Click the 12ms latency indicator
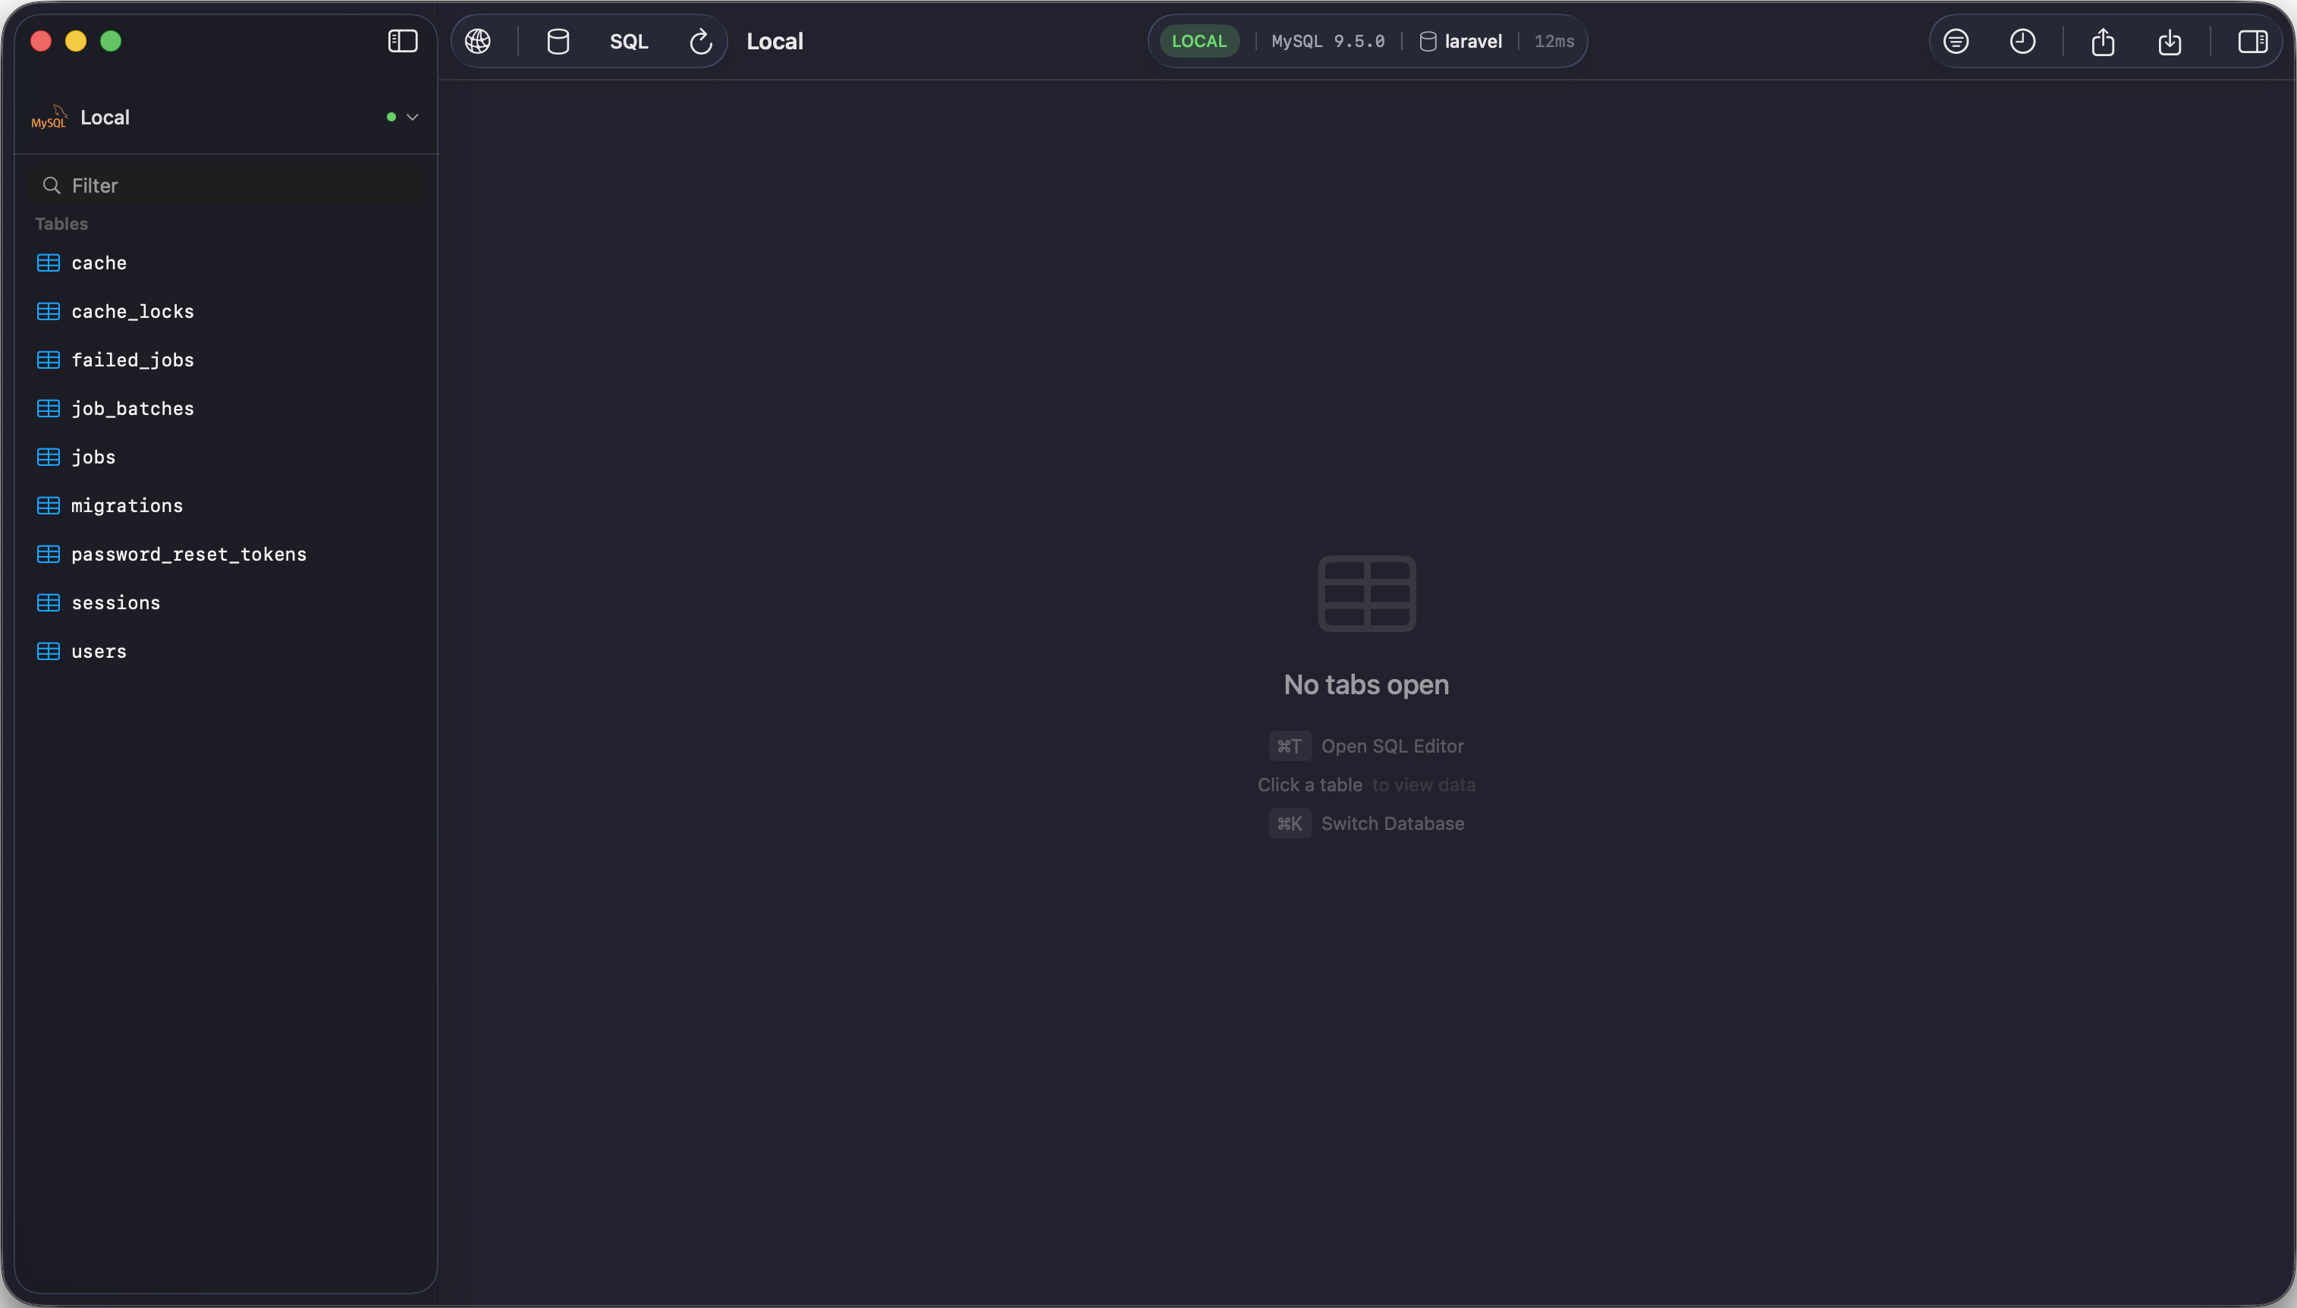This screenshot has width=2297, height=1308. [1553, 40]
